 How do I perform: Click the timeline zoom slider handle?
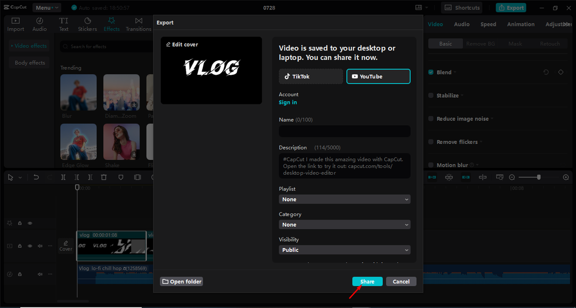pos(539,177)
